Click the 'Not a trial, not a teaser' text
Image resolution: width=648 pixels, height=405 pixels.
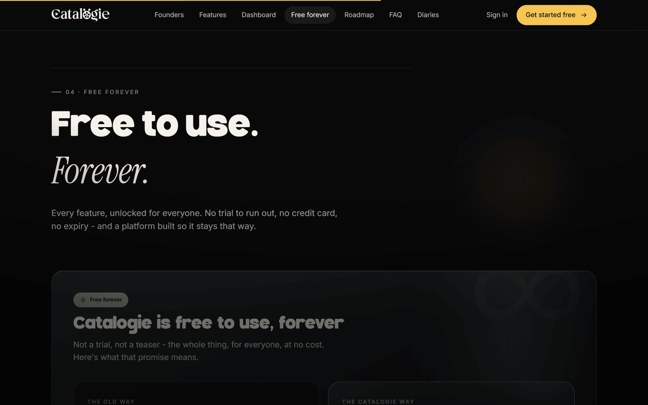click(198, 351)
